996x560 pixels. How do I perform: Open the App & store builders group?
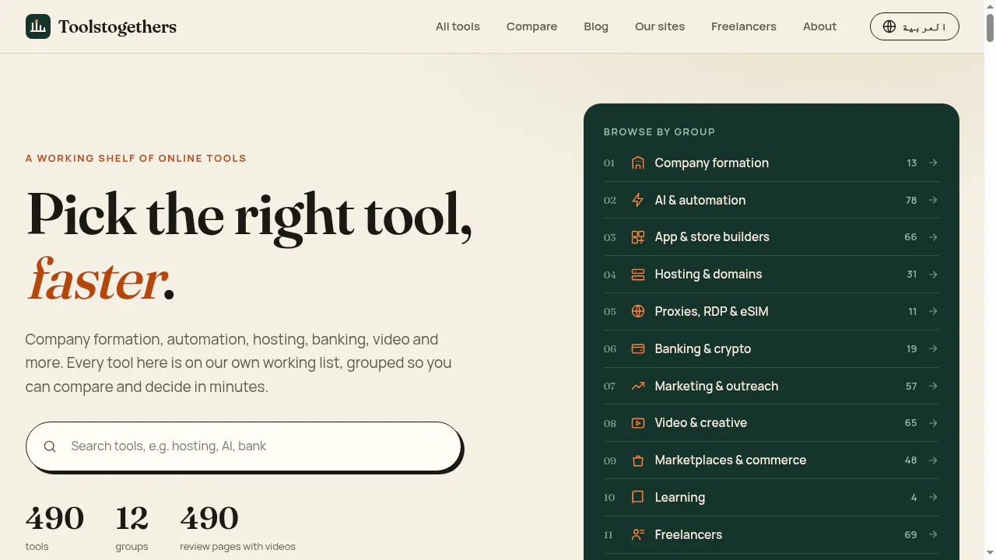coord(771,237)
